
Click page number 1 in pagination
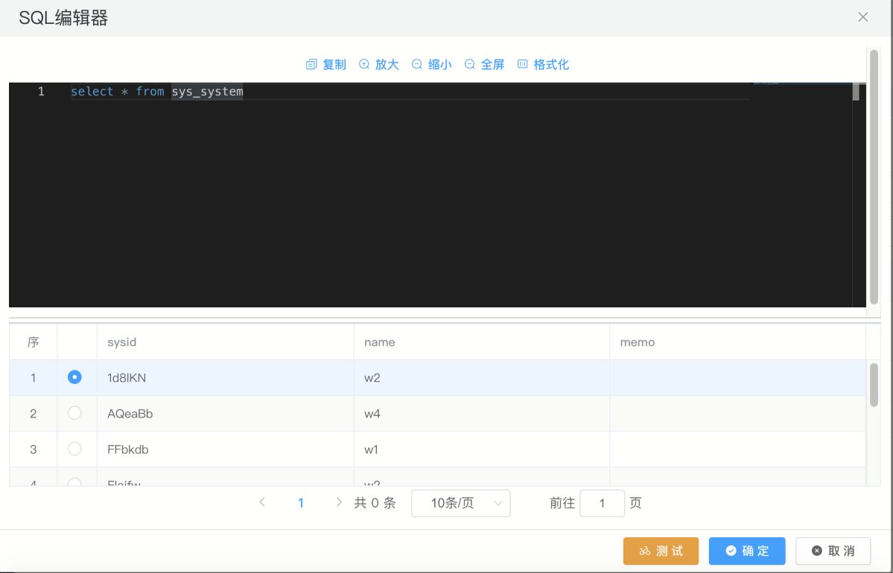click(x=301, y=503)
